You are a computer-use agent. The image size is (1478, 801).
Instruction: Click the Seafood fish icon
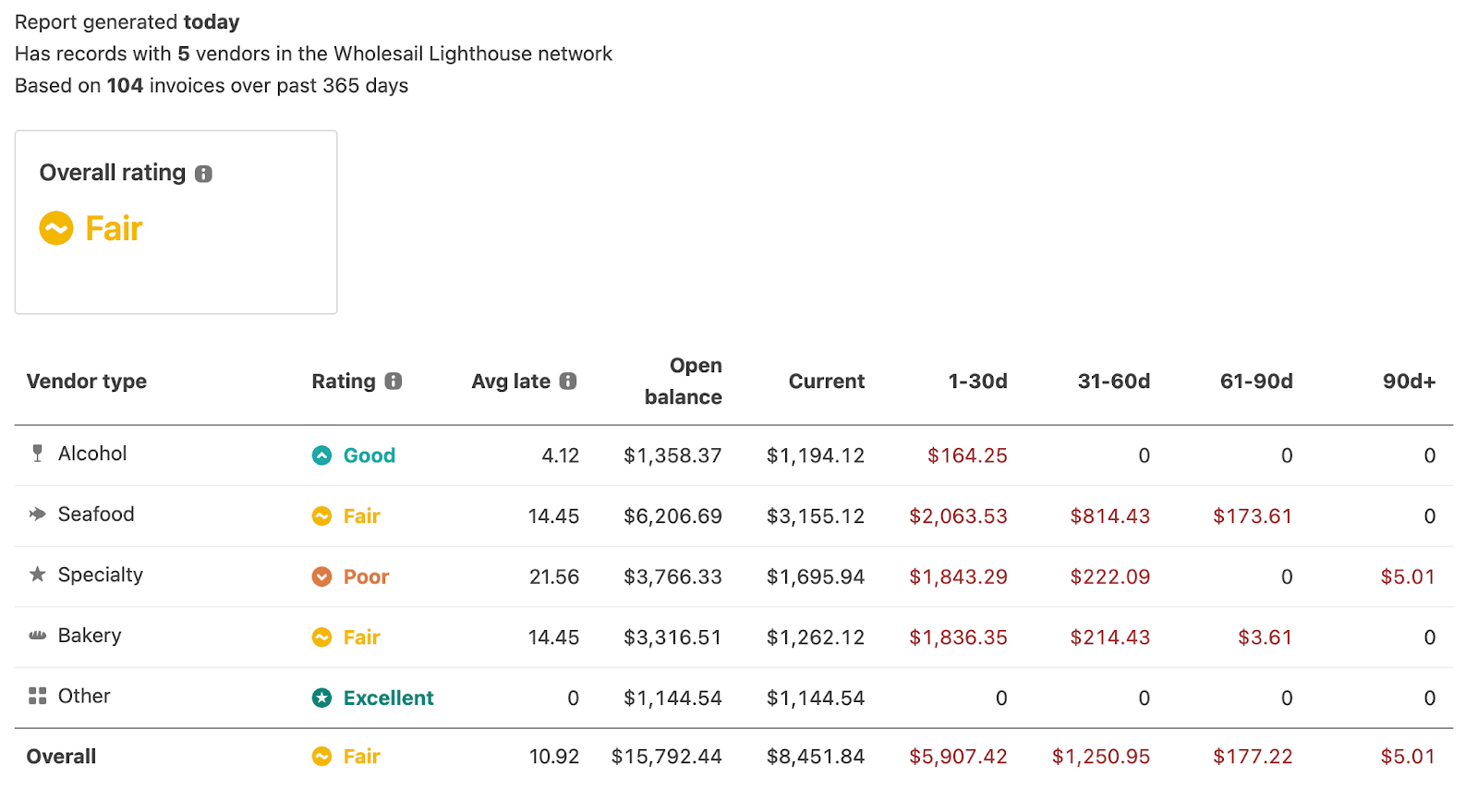point(37,514)
